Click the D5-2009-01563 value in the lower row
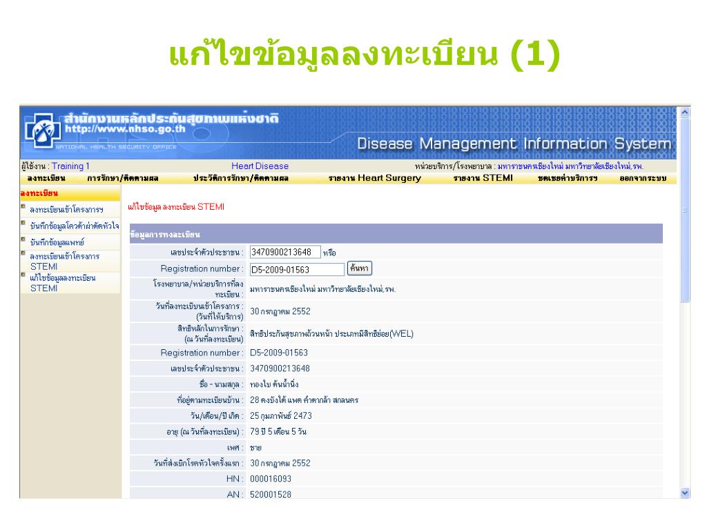The width and height of the screenshot is (707, 530). tap(279, 353)
